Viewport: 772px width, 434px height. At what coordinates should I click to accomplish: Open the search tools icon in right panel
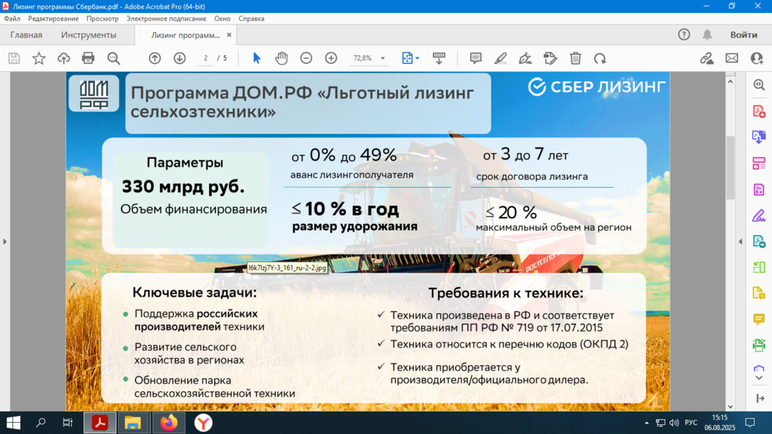pyautogui.click(x=758, y=84)
